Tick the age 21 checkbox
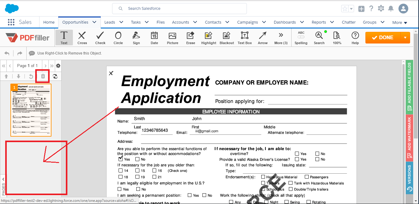The width and height of the screenshot is (419, 204). click(x=154, y=177)
